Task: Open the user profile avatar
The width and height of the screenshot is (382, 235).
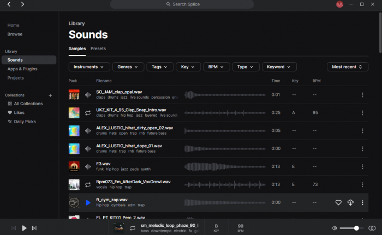Action: (339, 4)
